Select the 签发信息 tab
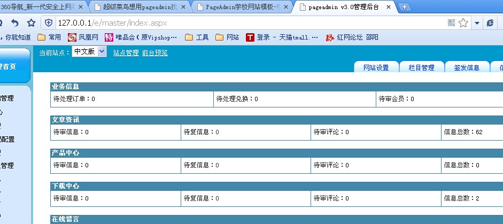503x224 pixels. click(x=467, y=67)
